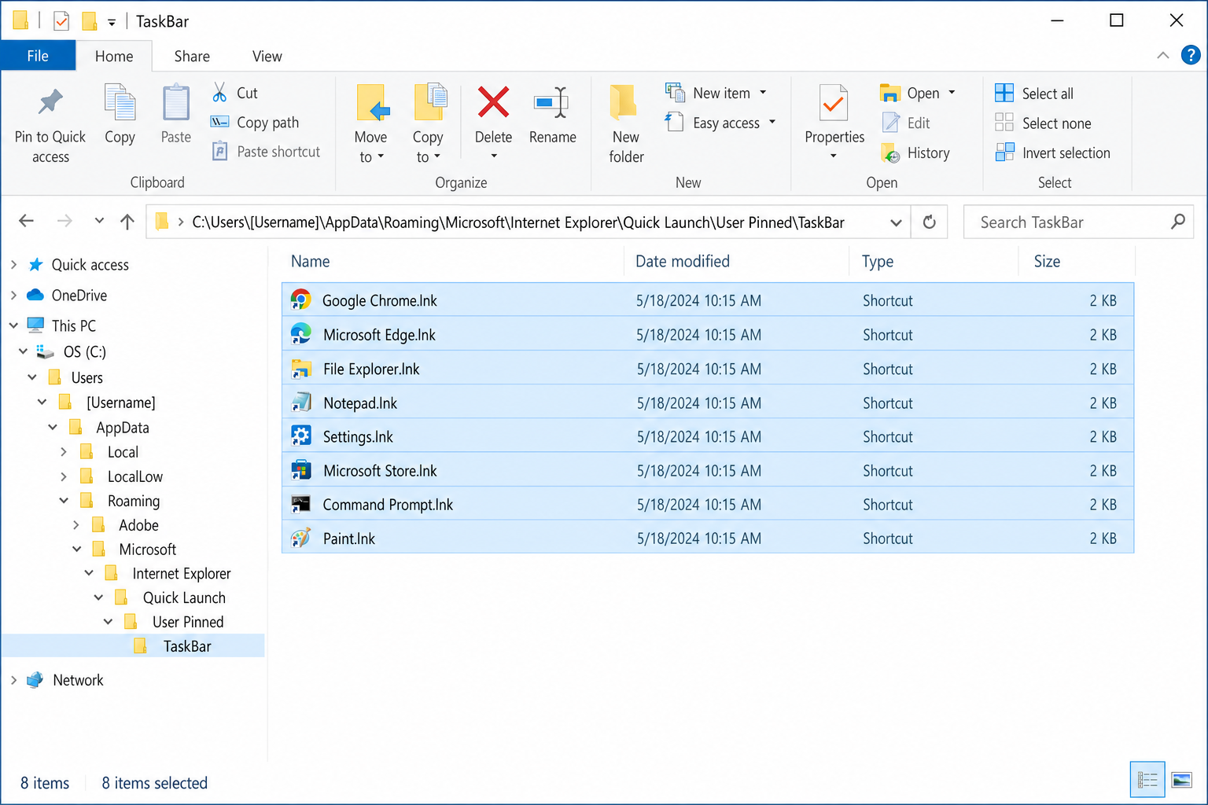Click Select none in the ribbon

1043,123
